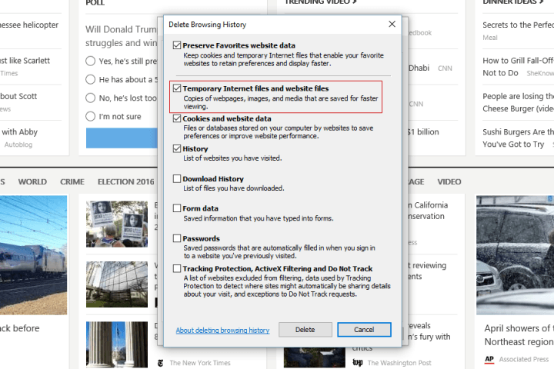The width and height of the screenshot is (554, 369).
Task: Open 'How to Grill Fall-Off' article link
Action: click(x=519, y=67)
